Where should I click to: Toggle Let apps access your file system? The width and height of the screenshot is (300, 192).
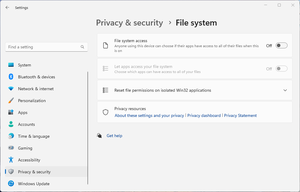pos(281,69)
